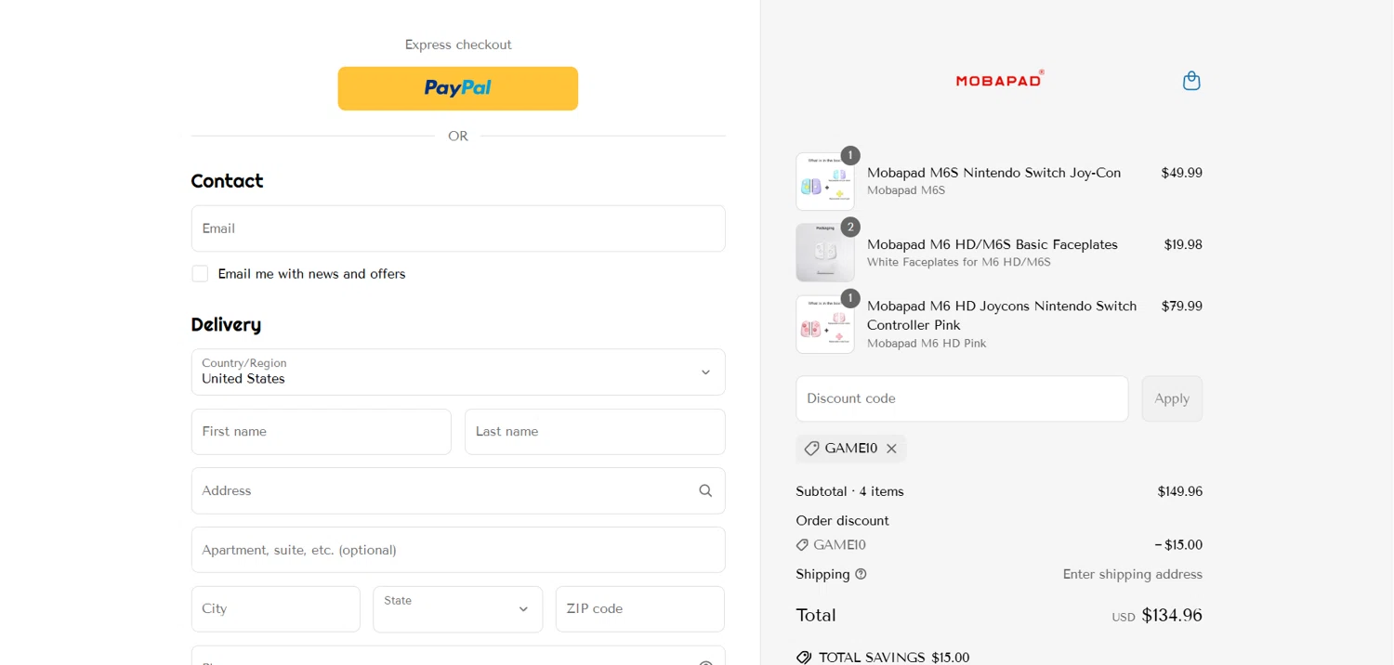
Task: Focus the Apartment, suite field
Action: pos(458,550)
